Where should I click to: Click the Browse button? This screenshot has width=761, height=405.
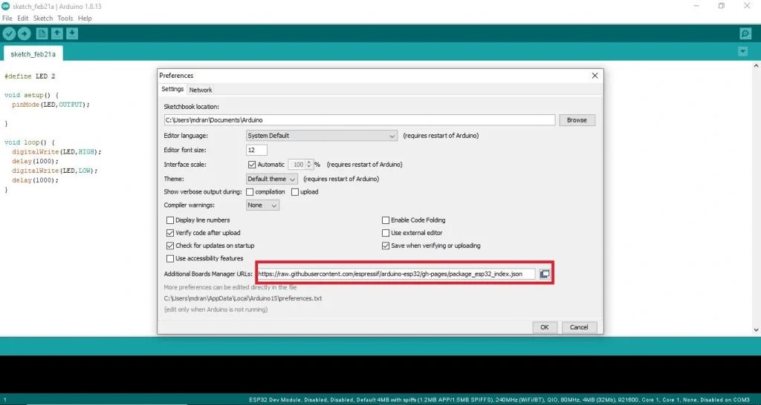577,120
